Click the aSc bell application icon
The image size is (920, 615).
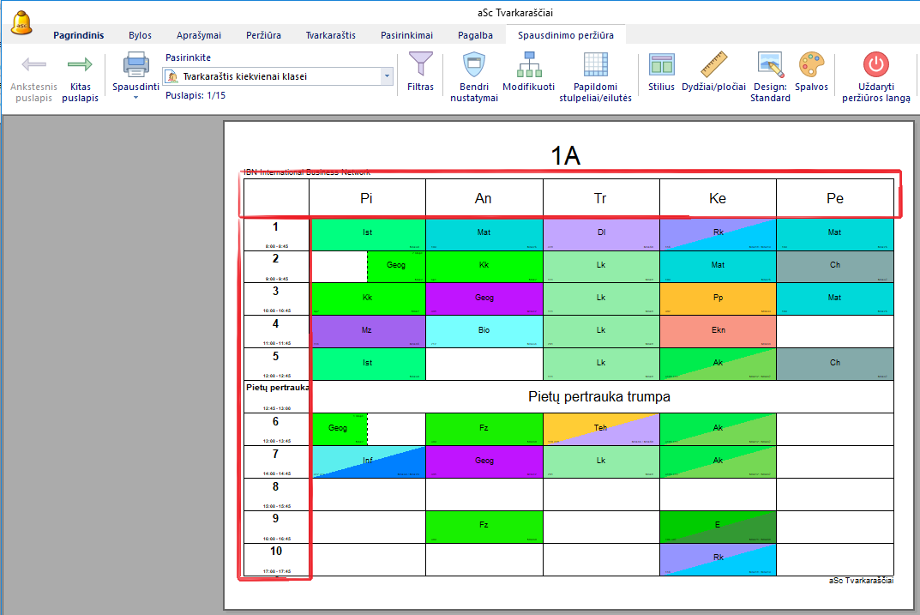[x=23, y=23]
